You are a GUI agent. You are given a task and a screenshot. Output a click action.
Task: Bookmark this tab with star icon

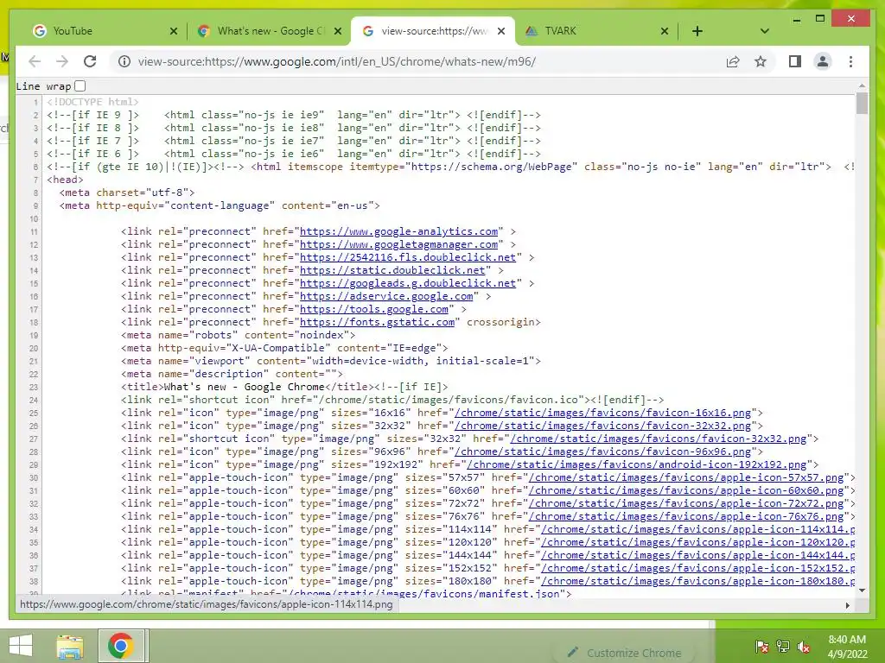click(761, 61)
